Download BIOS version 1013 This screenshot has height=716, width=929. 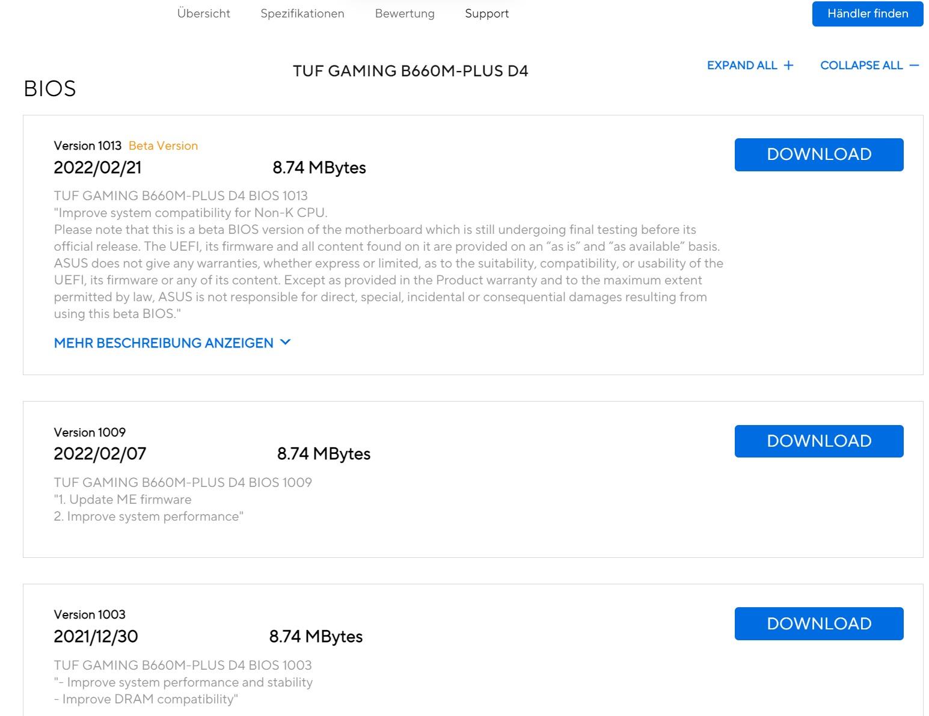click(819, 155)
